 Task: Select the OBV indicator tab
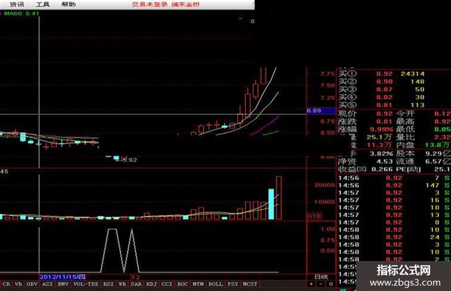pyautogui.click(x=32, y=284)
